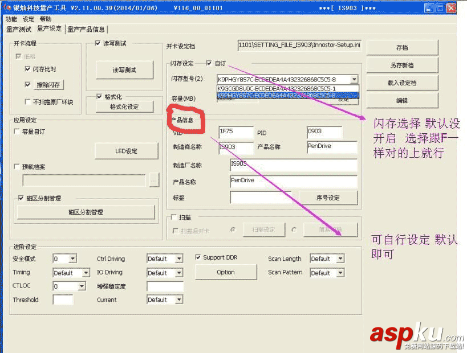
Task: Switch to the 量产设定 tab
Action: coord(50,28)
